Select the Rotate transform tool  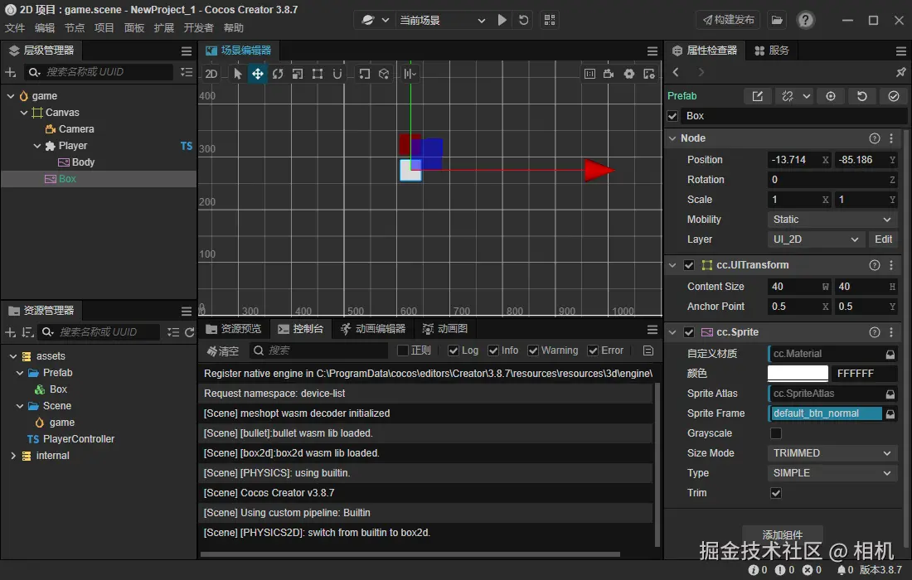tap(278, 74)
